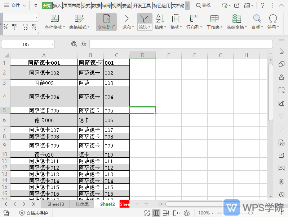The height and width of the screenshot is (217, 288).
Task: Toggle normal grid view in status bar
Action: tap(156, 213)
